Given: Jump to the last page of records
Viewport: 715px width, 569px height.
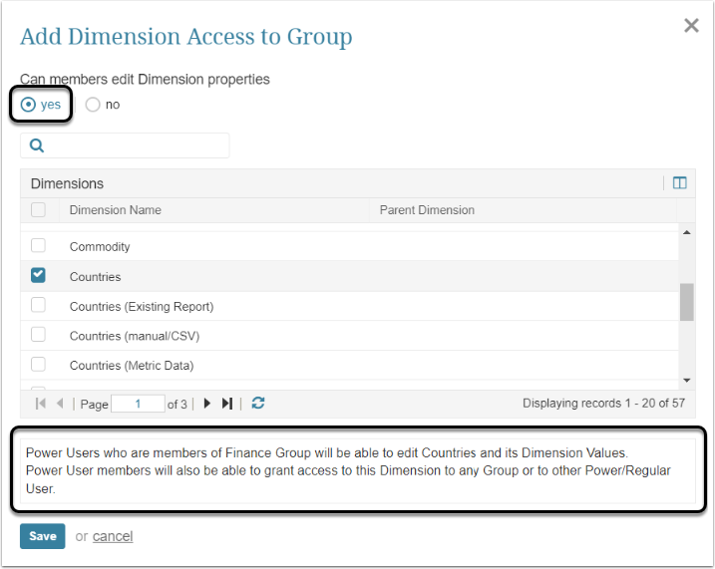Looking at the screenshot, I should [x=227, y=404].
